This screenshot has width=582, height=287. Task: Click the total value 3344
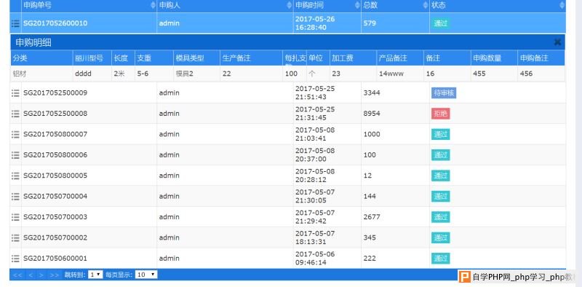(372, 93)
